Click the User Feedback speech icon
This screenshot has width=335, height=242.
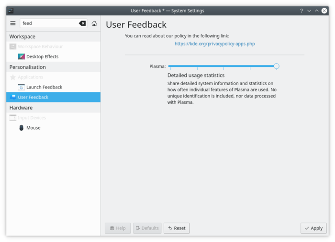tap(13, 97)
